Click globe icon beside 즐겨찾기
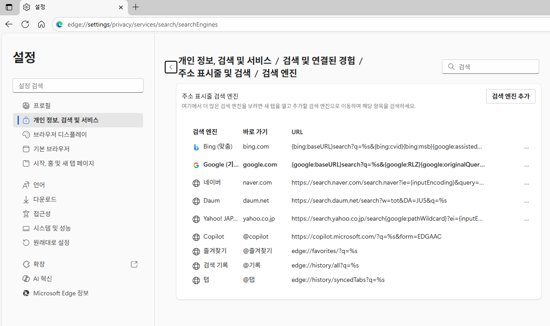The image size is (550, 326). [196, 252]
